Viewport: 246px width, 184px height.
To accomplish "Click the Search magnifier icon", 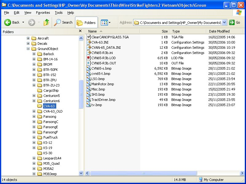I will [x=57, y=22].
